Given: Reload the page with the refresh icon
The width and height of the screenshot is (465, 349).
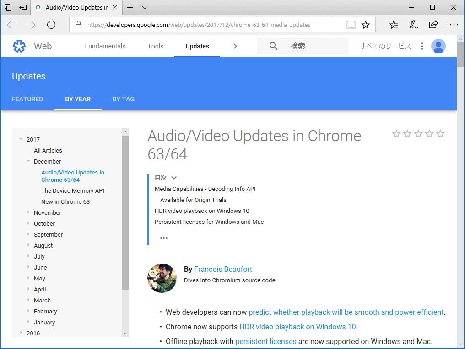Looking at the screenshot, I should point(50,25).
